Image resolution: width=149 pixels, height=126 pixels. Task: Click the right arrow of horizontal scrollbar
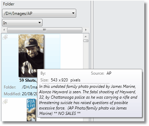pyautogui.click(x=86, y=30)
